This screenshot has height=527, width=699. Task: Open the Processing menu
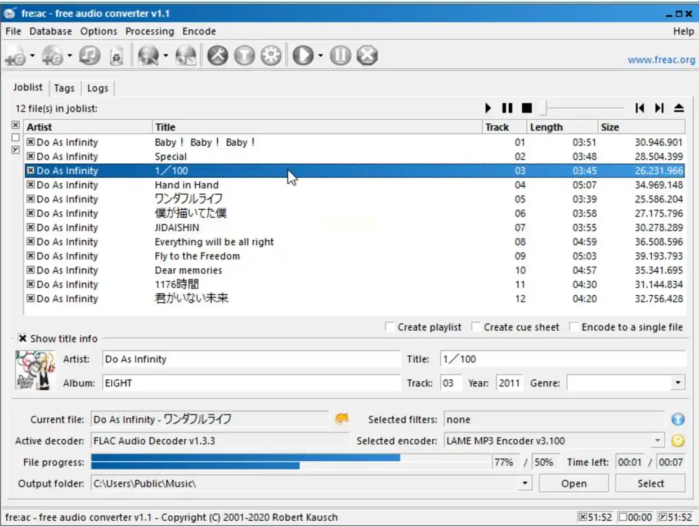point(149,31)
